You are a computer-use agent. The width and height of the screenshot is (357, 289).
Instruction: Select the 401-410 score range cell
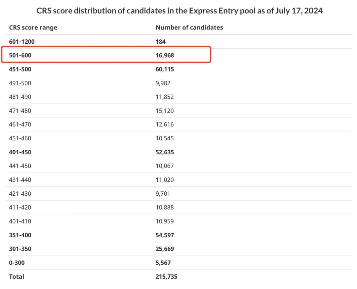click(20, 221)
